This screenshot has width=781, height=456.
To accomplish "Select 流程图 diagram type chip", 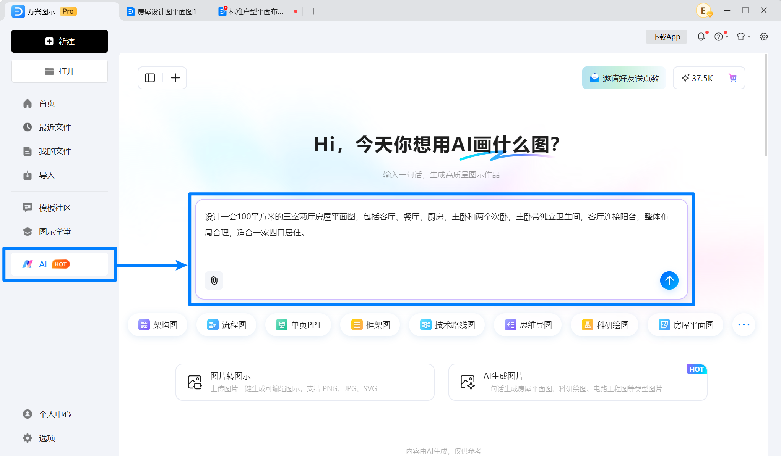I will 226,325.
